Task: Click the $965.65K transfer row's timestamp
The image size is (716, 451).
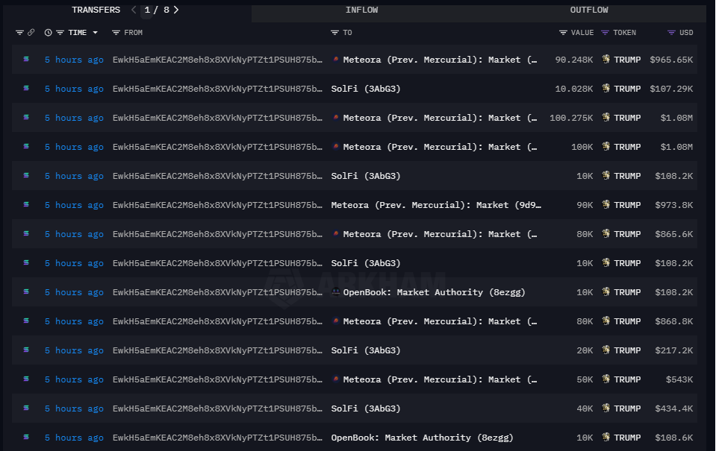Action: 74,60
